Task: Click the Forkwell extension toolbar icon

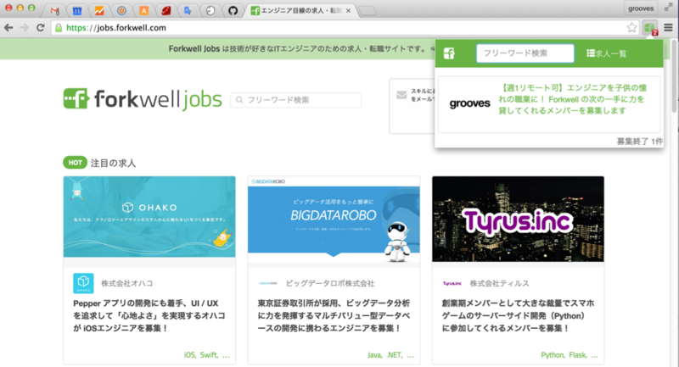Action: point(650,28)
